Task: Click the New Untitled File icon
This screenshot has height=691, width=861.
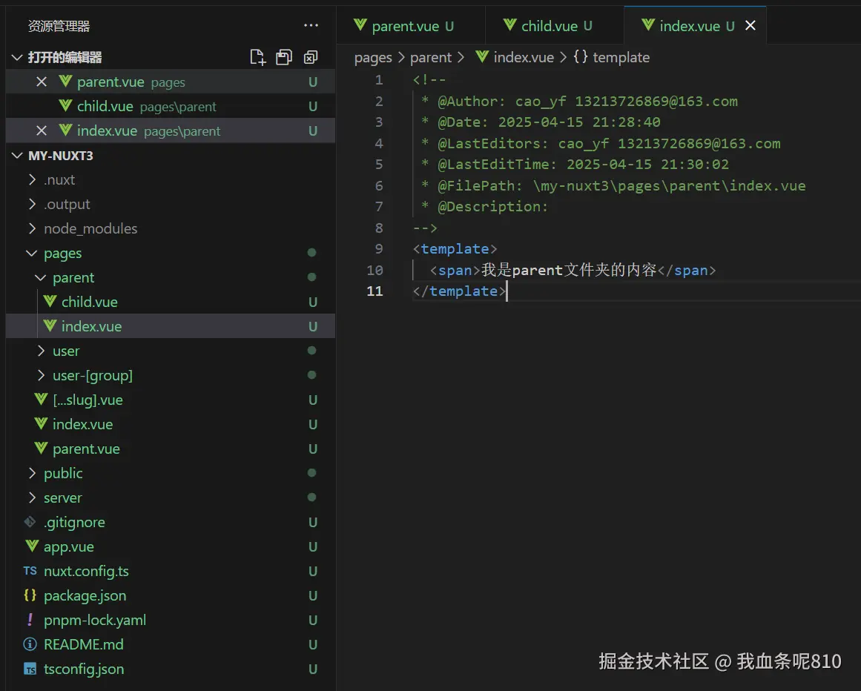Action: pos(257,57)
